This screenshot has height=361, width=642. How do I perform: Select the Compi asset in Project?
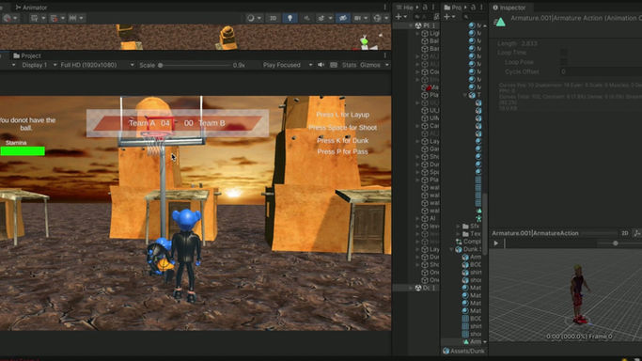tap(468, 242)
